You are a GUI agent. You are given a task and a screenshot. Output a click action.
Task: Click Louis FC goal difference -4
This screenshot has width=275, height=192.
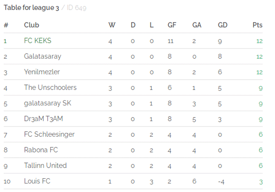(x=221, y=182)
